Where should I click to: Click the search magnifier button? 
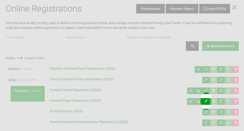click(192, 46)
